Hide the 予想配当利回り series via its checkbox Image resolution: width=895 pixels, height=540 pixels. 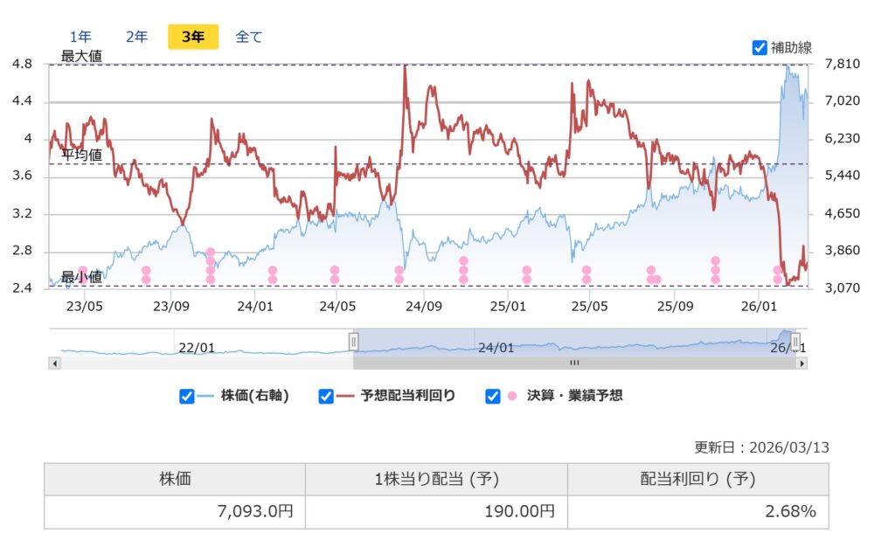pyautogui.click(x=326, y=396)
